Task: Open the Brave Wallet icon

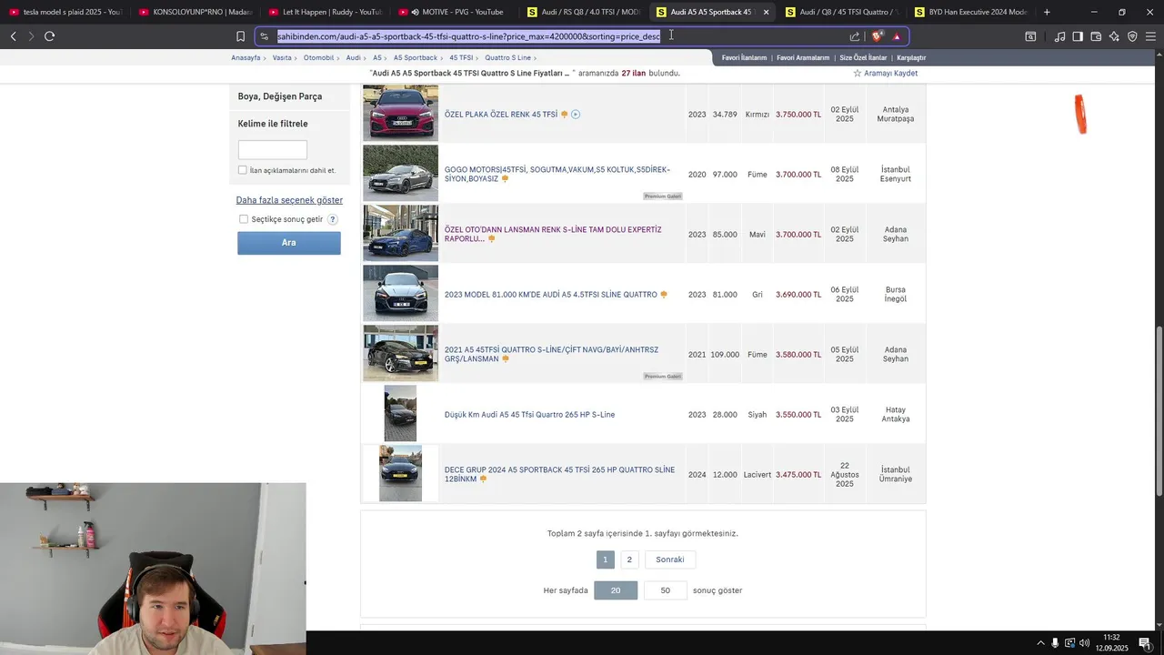Action: (1096, 36)
